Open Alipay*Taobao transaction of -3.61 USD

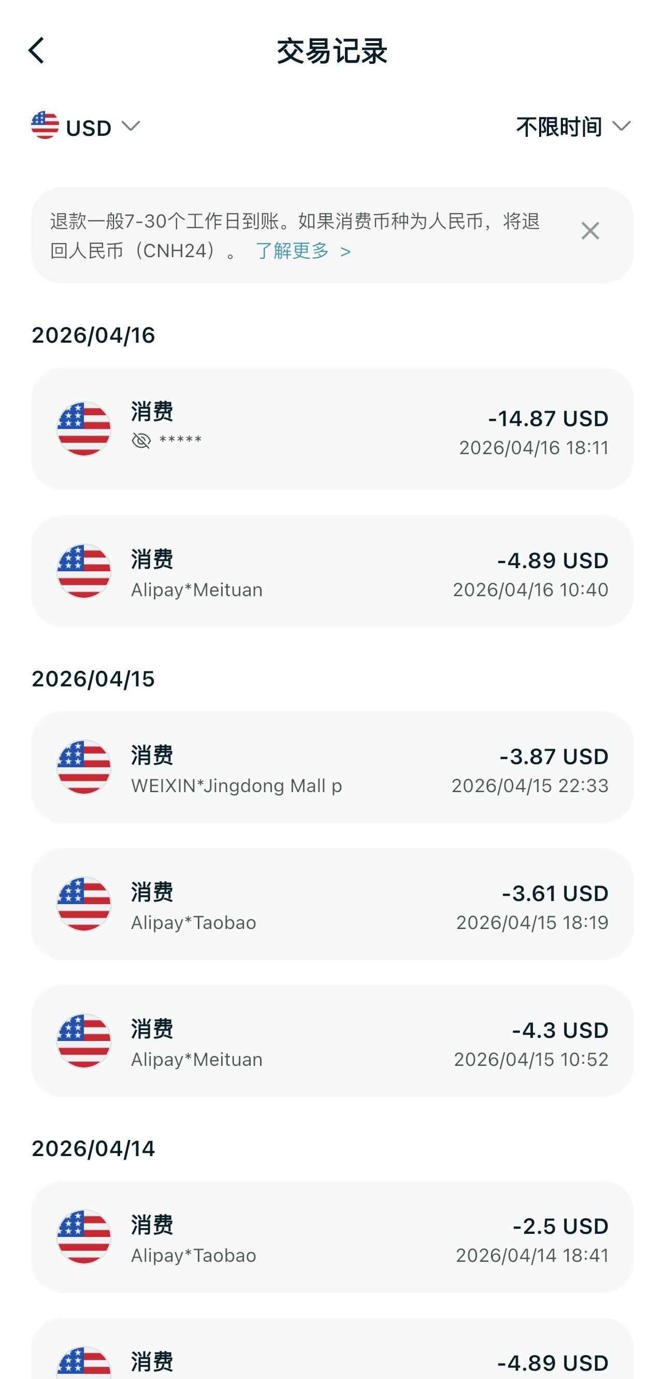331,904
